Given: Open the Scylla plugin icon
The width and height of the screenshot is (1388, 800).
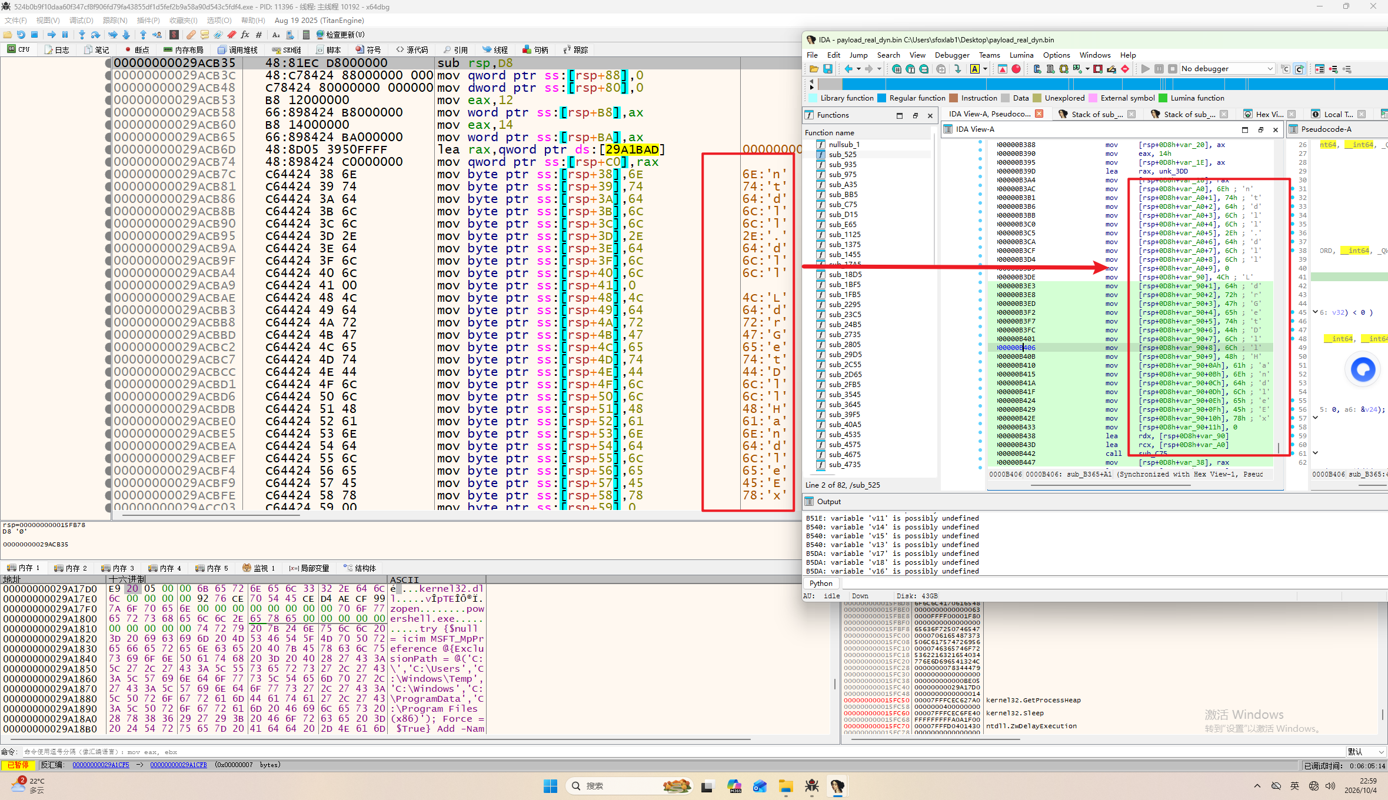Looking at the screenshot, I should click(174, 35).
